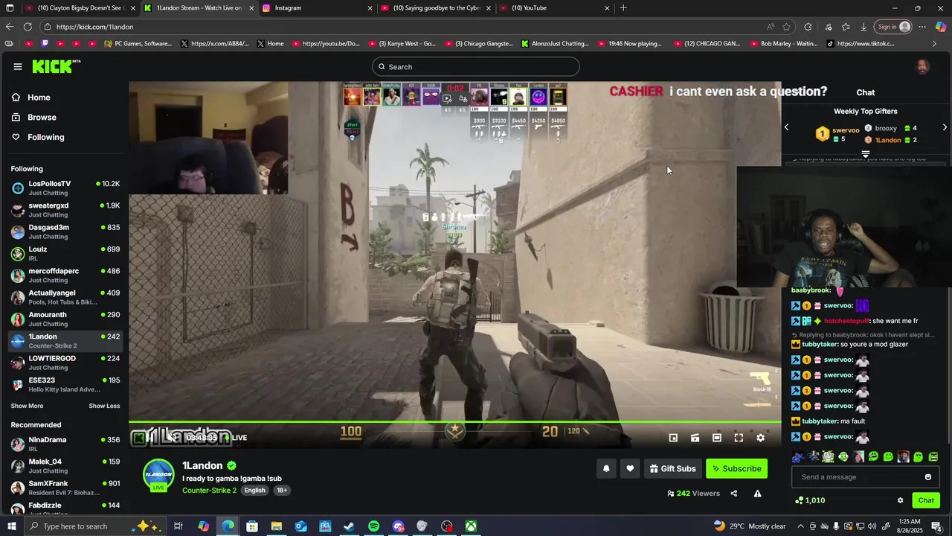This screenshot has height=536, width=952.
Task: Mute the stream volume speaker icon
Action: point(171,437)
